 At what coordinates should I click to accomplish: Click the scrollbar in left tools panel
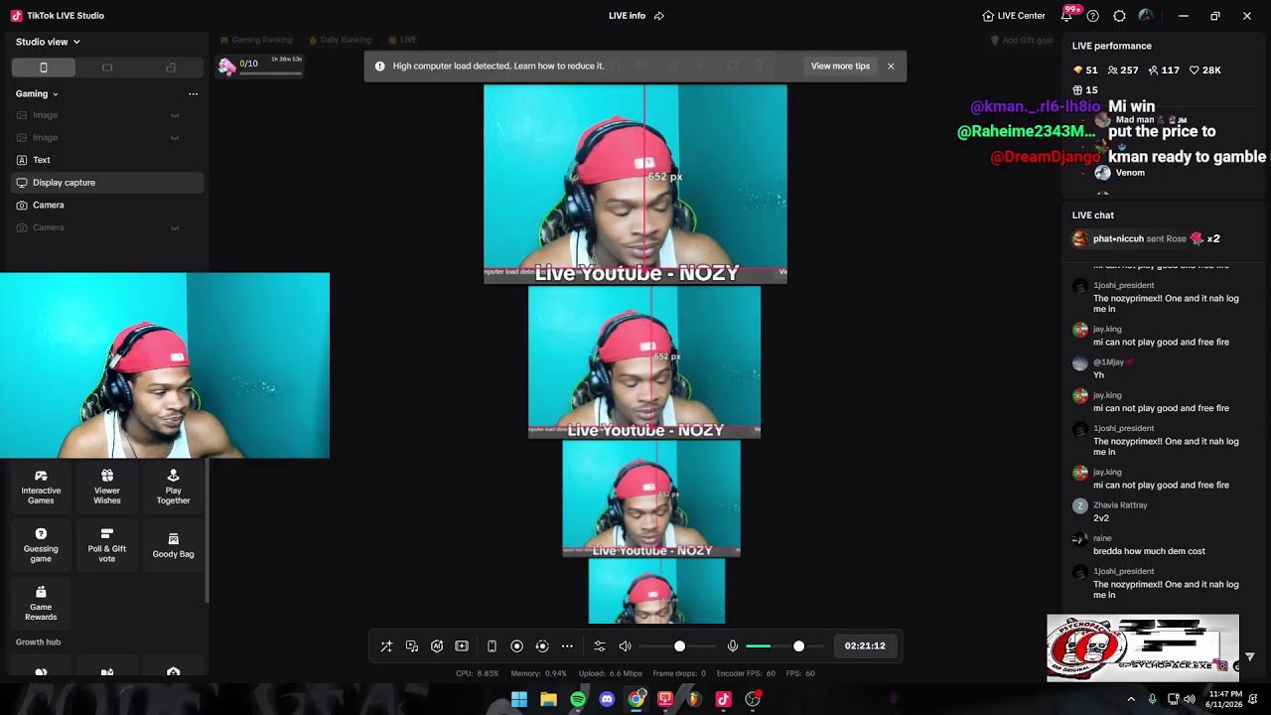207,531
